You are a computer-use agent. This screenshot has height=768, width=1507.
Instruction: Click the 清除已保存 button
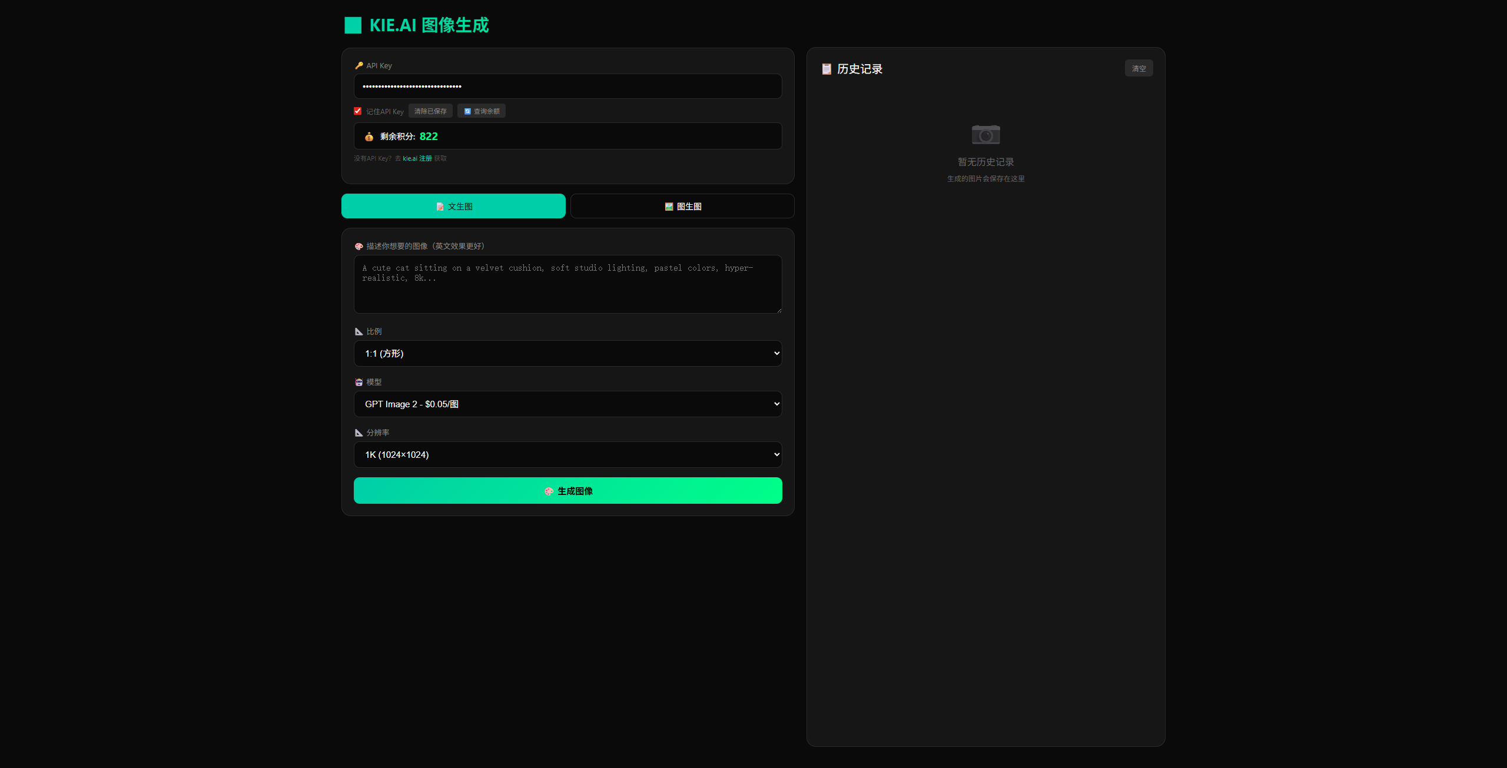click(430, 111)
